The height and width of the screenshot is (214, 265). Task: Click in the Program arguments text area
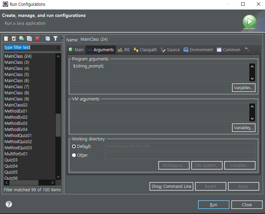[160, 72]
